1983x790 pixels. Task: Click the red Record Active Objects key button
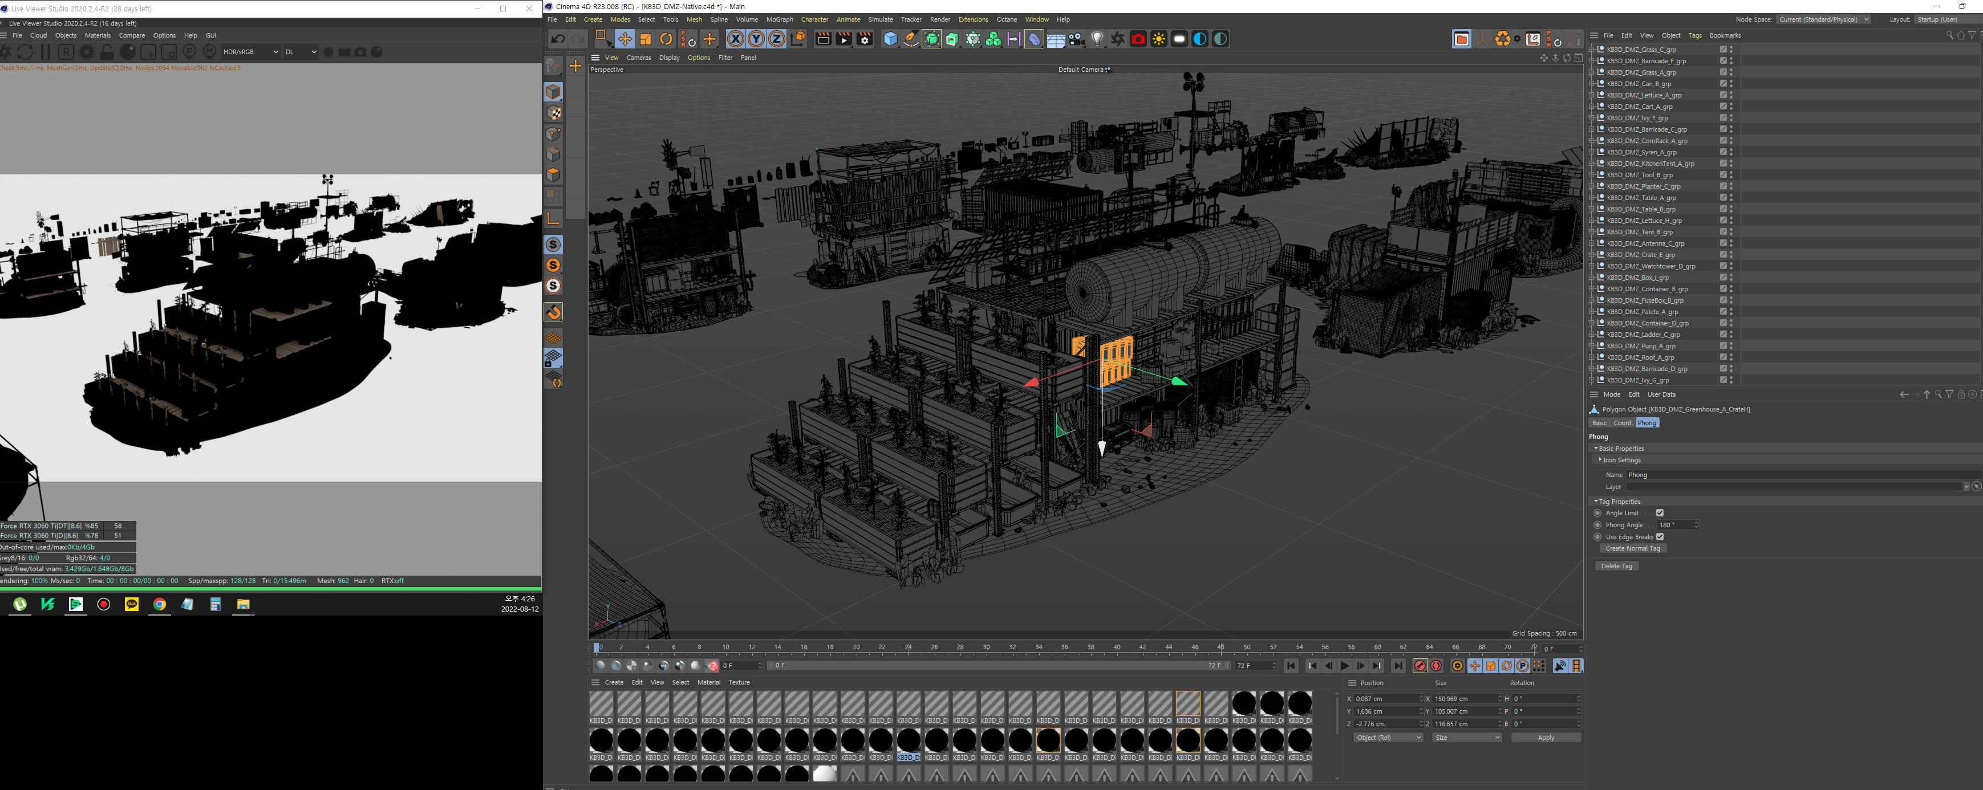(1420, 666)
